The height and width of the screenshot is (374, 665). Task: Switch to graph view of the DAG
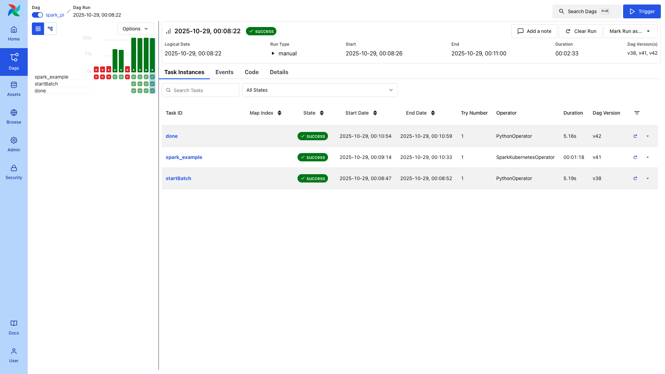(x=50, y=29)
